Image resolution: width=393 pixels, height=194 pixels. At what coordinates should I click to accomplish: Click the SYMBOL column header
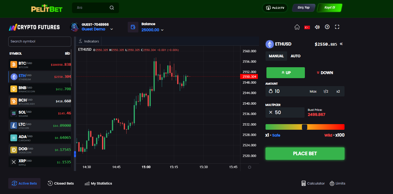tap(16, 54)
